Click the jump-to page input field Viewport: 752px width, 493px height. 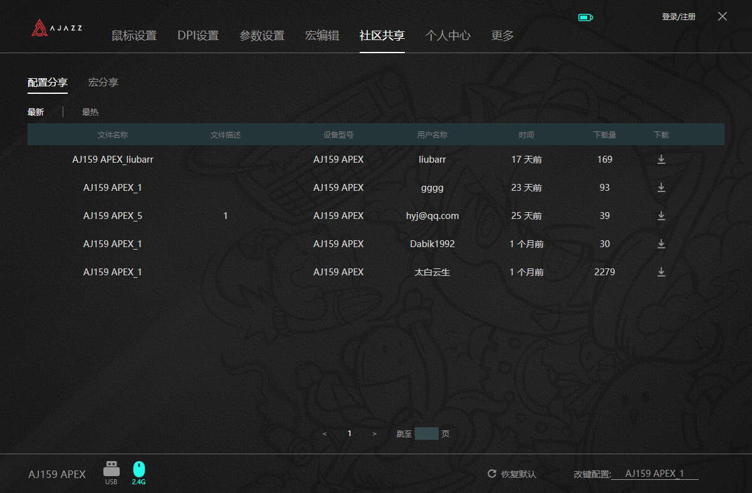(427, 434)
